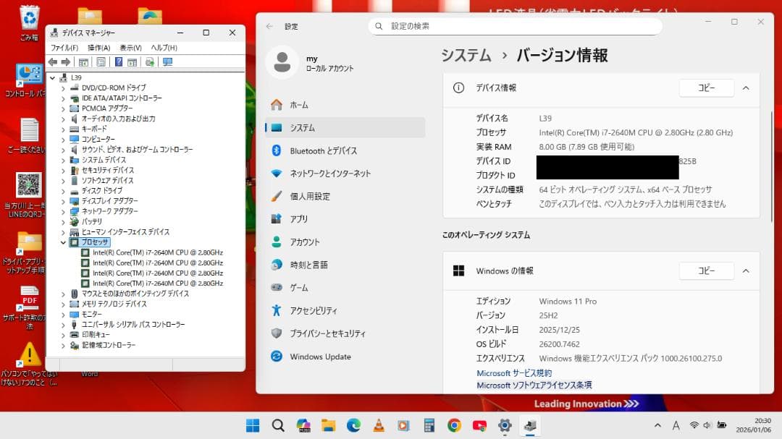Open Device Manager help via toolbar question mark icon

[119, 61]
